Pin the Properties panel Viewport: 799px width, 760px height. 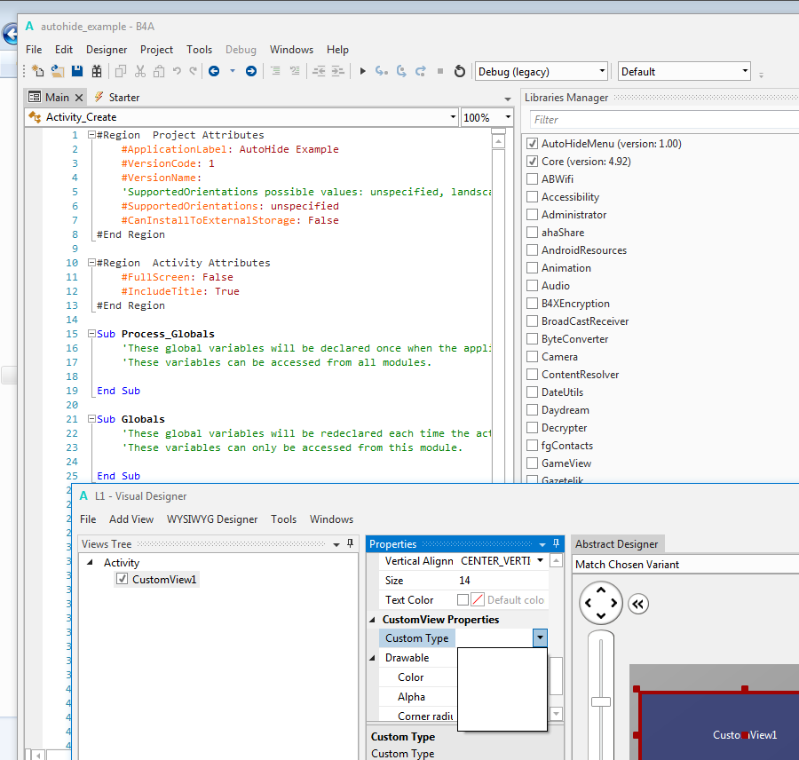(557, 543)
